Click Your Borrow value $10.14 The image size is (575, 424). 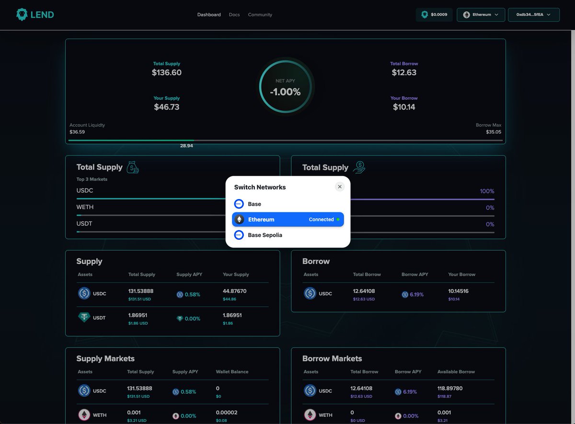pos(404,107)
